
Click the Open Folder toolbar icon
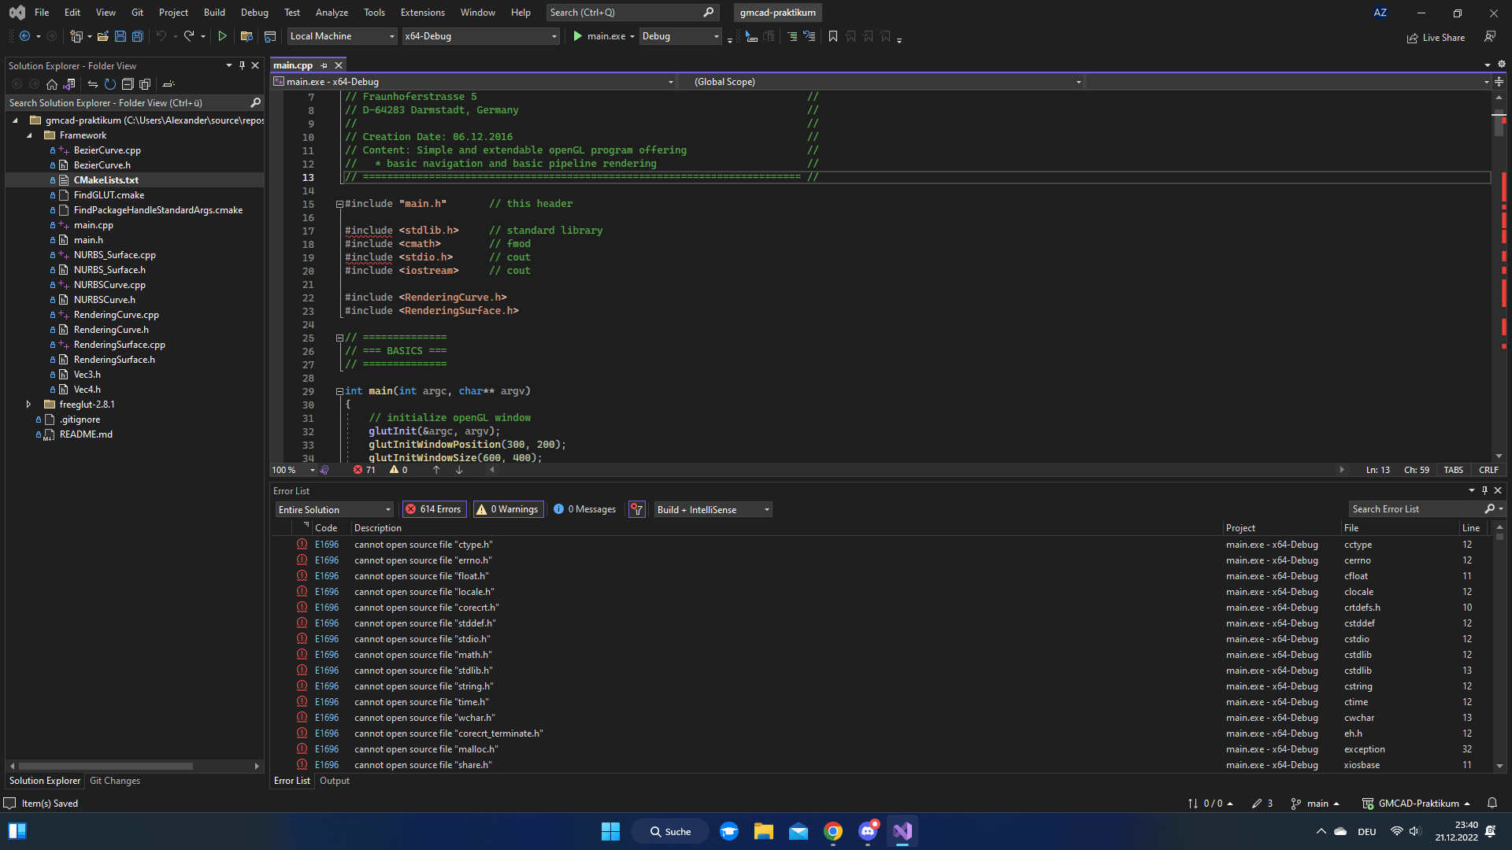coord(102,36)
